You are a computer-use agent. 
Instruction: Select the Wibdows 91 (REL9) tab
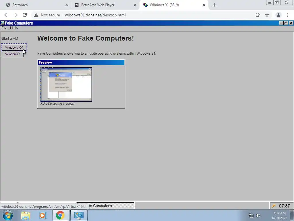pyautogui.click(x=174, y=5)
